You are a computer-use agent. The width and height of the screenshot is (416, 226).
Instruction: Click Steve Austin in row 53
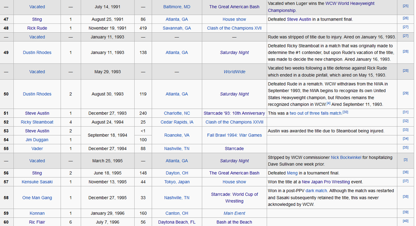click(37, 131)
